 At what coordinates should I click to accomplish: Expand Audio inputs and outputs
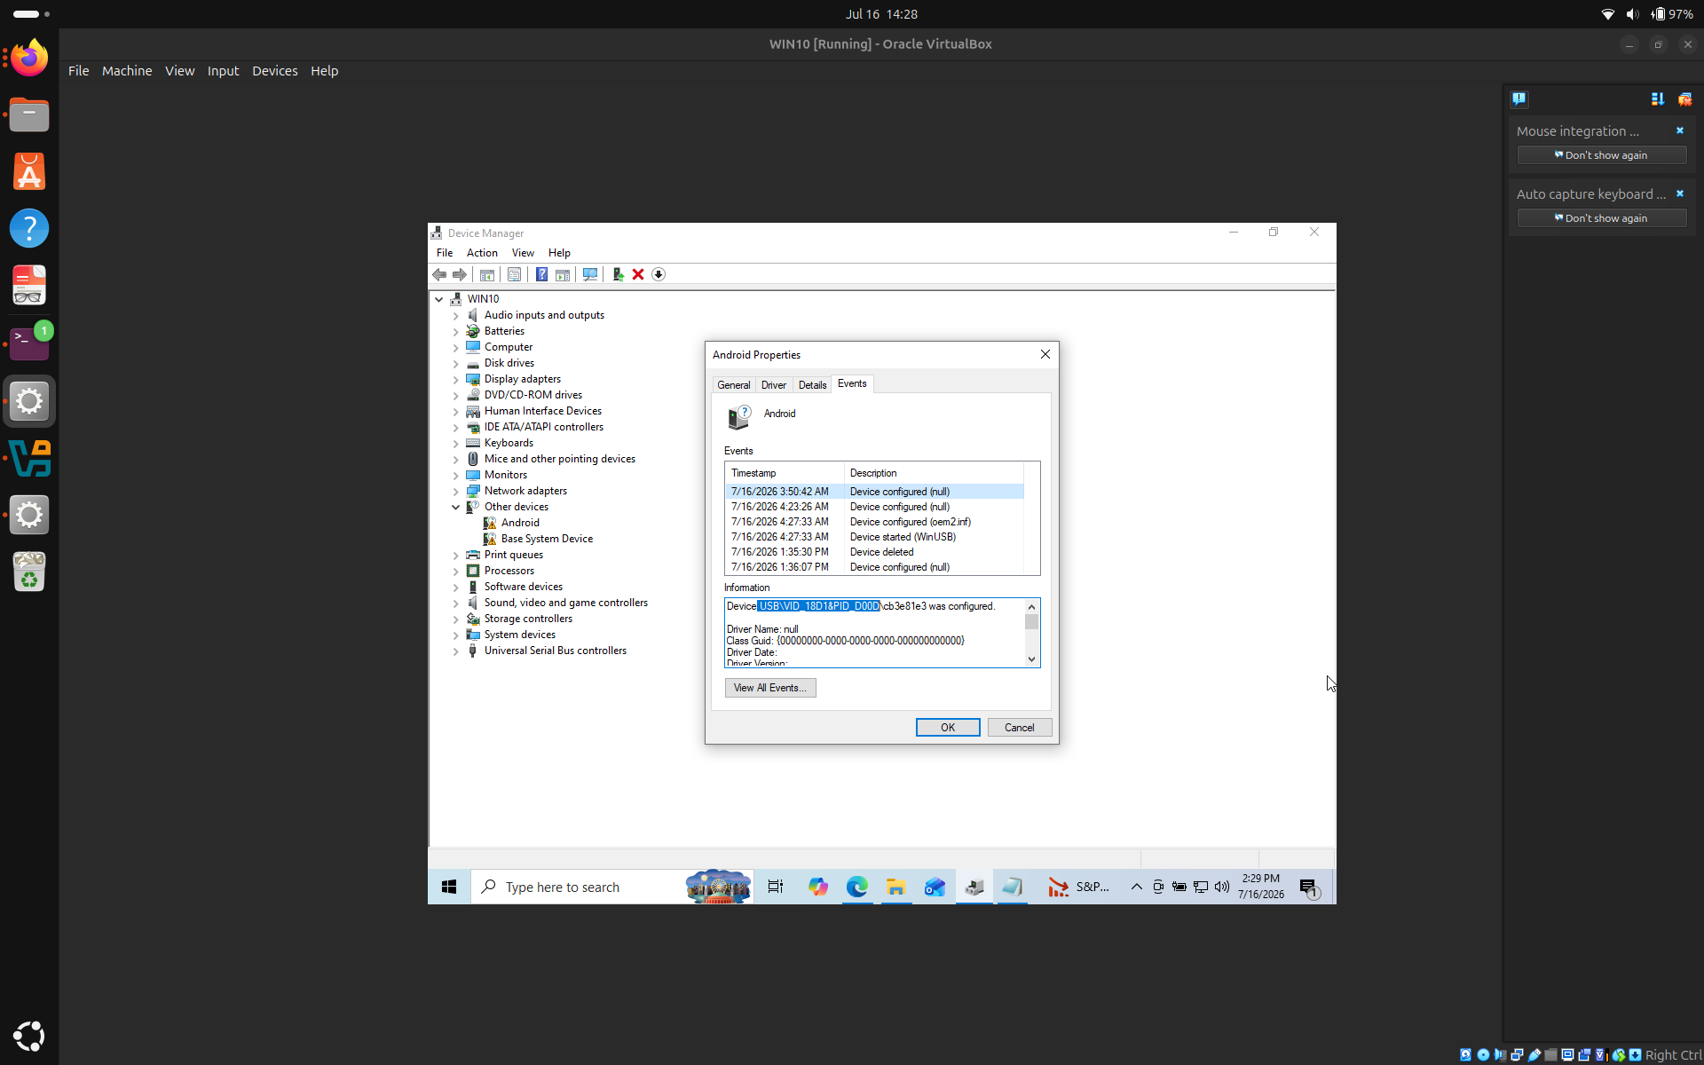point(456,316)
